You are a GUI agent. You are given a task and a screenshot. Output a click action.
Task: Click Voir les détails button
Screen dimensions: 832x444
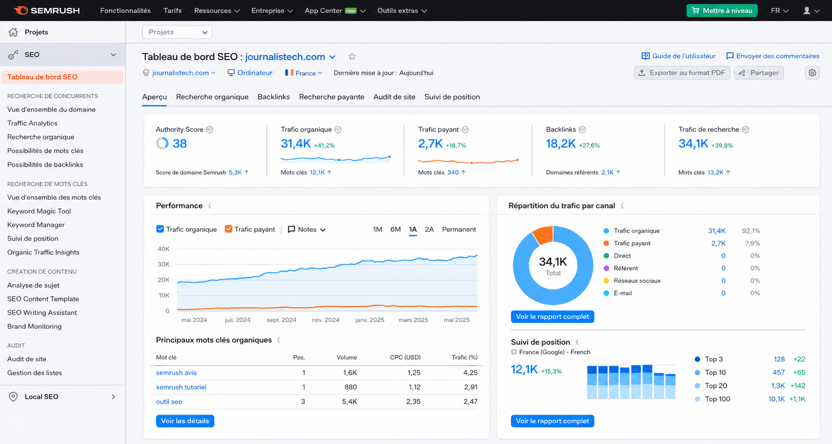pos(185,421)
